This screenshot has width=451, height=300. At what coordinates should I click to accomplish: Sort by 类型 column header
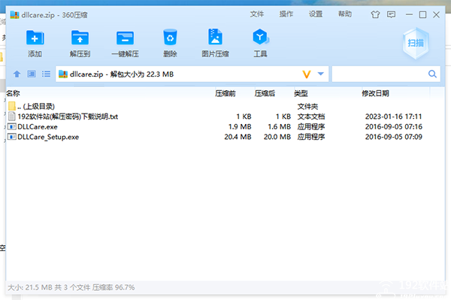coord(301,93)
